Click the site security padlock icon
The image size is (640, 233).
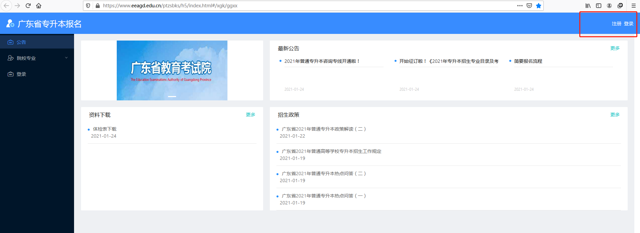(98, 6)
